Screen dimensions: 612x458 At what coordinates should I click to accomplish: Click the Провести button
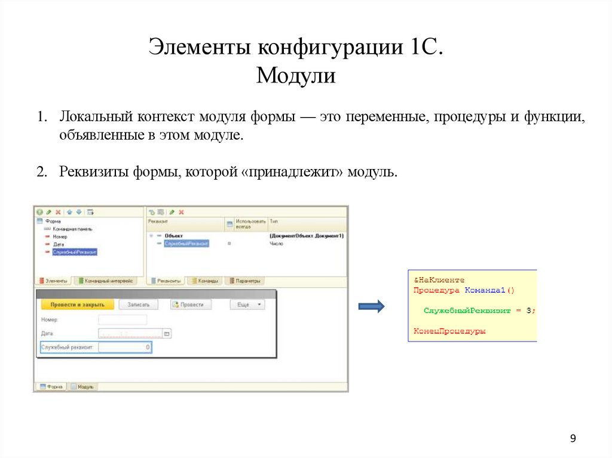coord(191,305)
